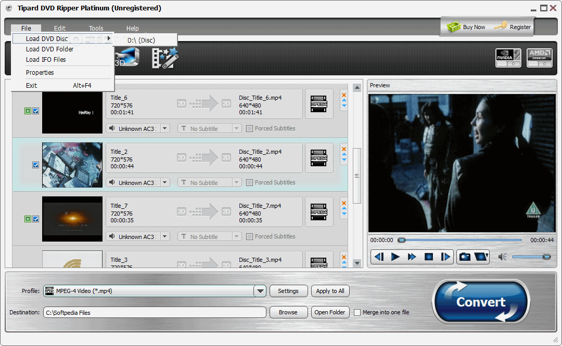
Task: Toggle NVIDIA acceleration icon
Action: pyautogui.click(x=508, y=58)
